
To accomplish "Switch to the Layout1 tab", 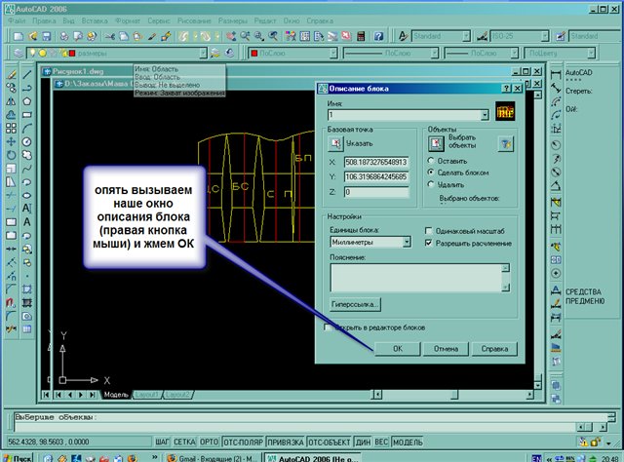I will pyautogui.click(x=146, y=394).
